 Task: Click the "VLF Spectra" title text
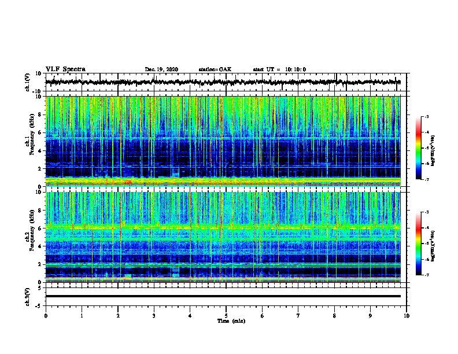pyautogui.click(x=65, y=69)
